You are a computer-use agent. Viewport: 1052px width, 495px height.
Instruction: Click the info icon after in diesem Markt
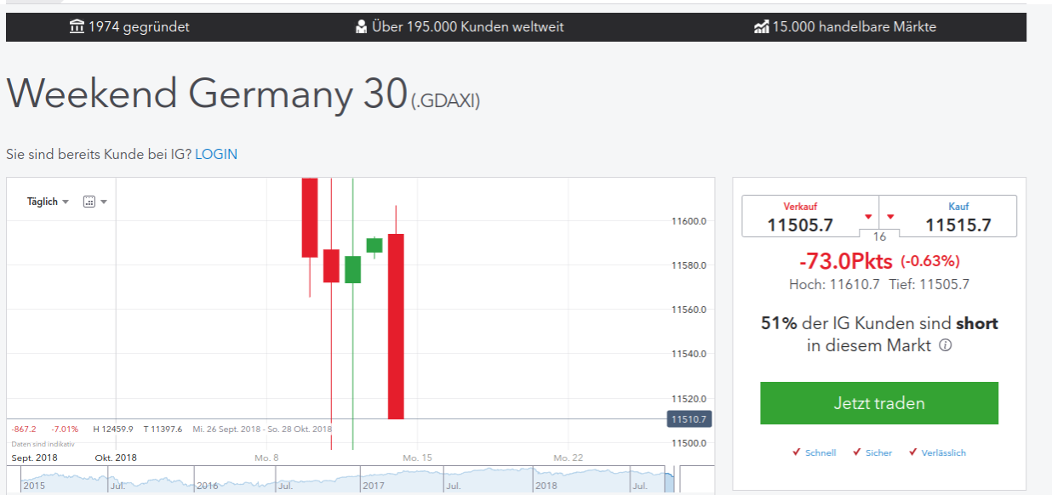click(944, 345)
